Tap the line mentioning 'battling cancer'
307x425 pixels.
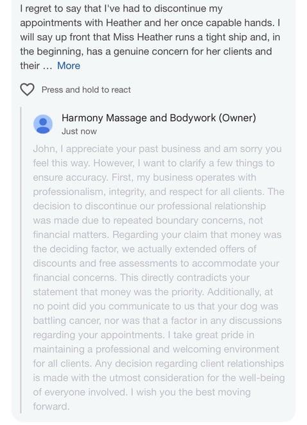(x=157, y=321)
